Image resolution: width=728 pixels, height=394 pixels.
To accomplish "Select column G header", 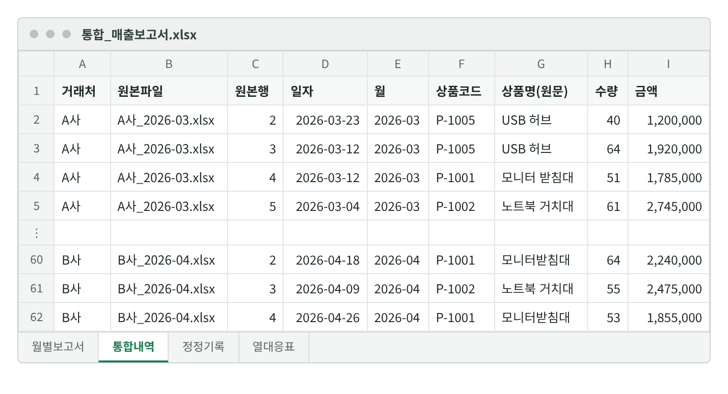I will [x=541, y=64].
